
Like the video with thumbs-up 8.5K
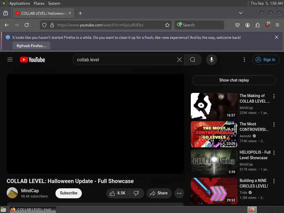pos(118,193)
